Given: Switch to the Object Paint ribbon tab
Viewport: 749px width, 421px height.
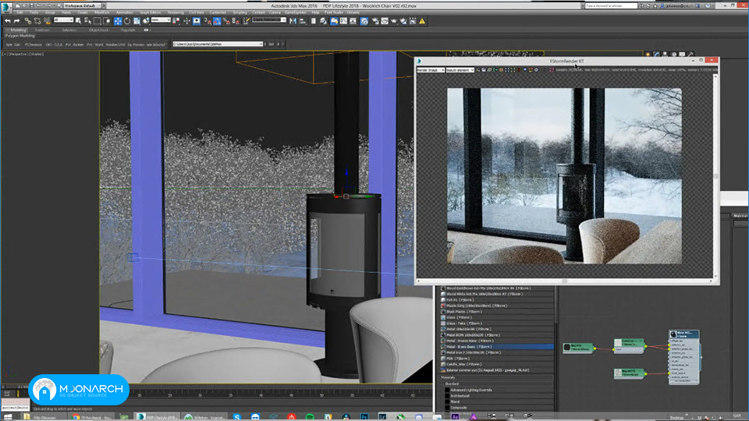Looking at the screenshot, I should pos(98,30).
